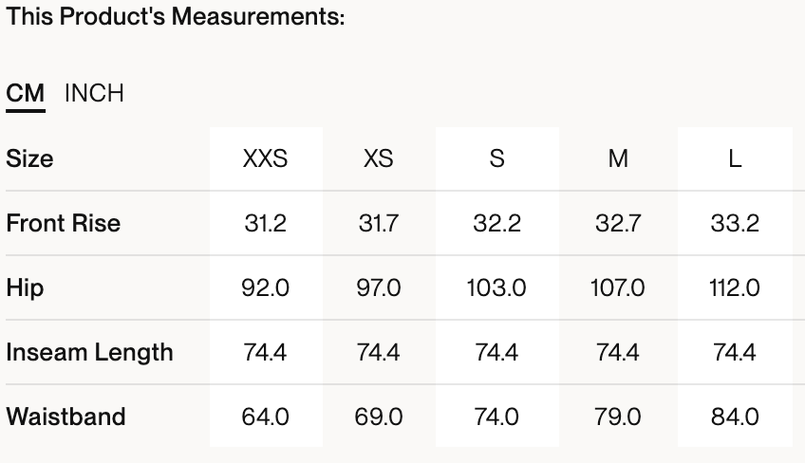Select the CM unit tab
The image size is (805, 463).
(x=26, y=94)
